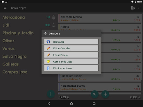
Task: Select Restaurar from the popup menu
Action: 71,42
